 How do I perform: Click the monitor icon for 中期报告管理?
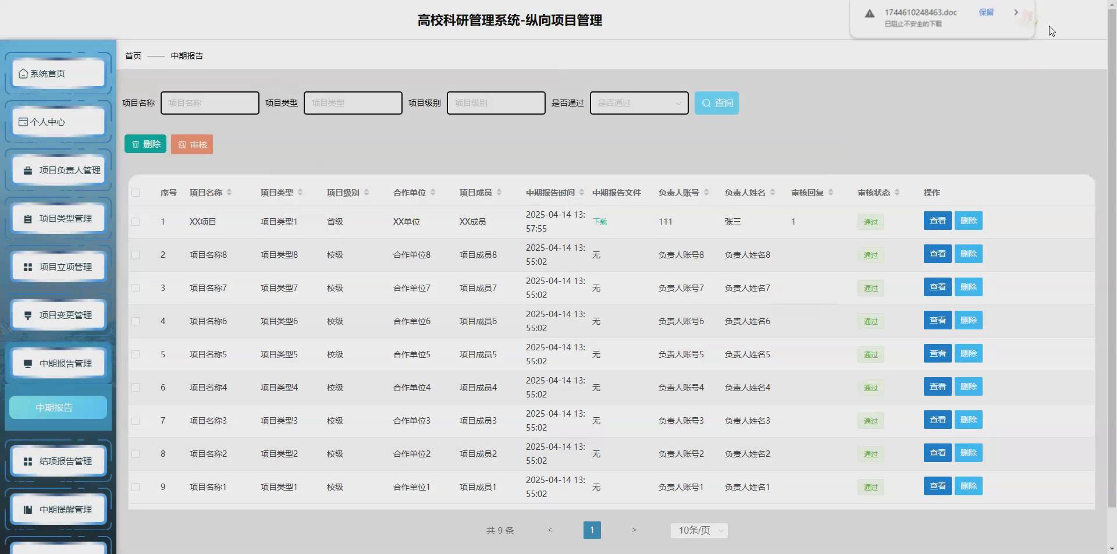pyautogui.click(x=28, y=364)
